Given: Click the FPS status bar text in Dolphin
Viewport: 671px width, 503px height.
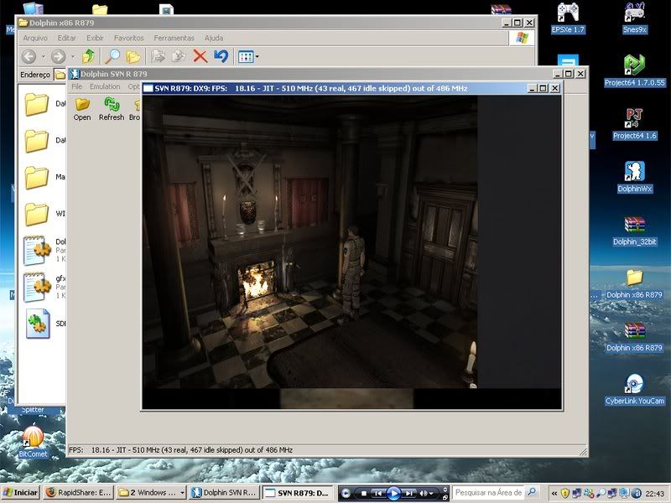Looking at the screenshot, I should click(x=181, y=450).
